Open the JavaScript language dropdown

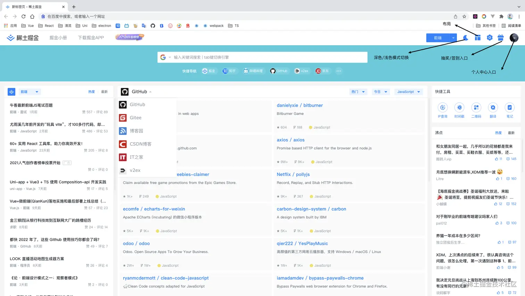[x=409, y=92]
